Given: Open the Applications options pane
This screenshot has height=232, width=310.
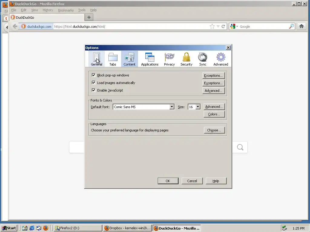Looking at the screenshot, I should (x=150, y=59).
